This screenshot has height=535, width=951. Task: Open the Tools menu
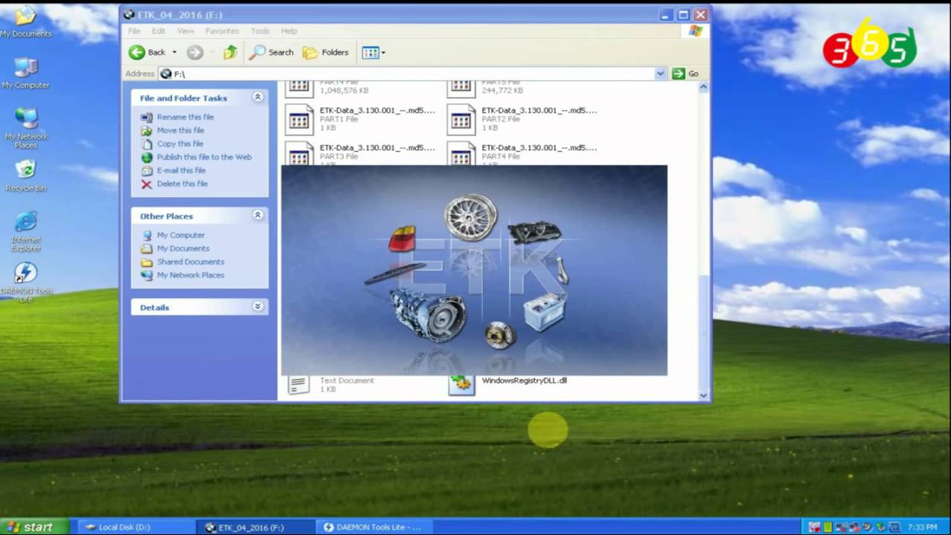tap(260, 31)
